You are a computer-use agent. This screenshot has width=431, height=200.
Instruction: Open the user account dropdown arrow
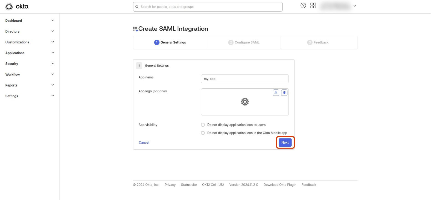pos(355,6)
